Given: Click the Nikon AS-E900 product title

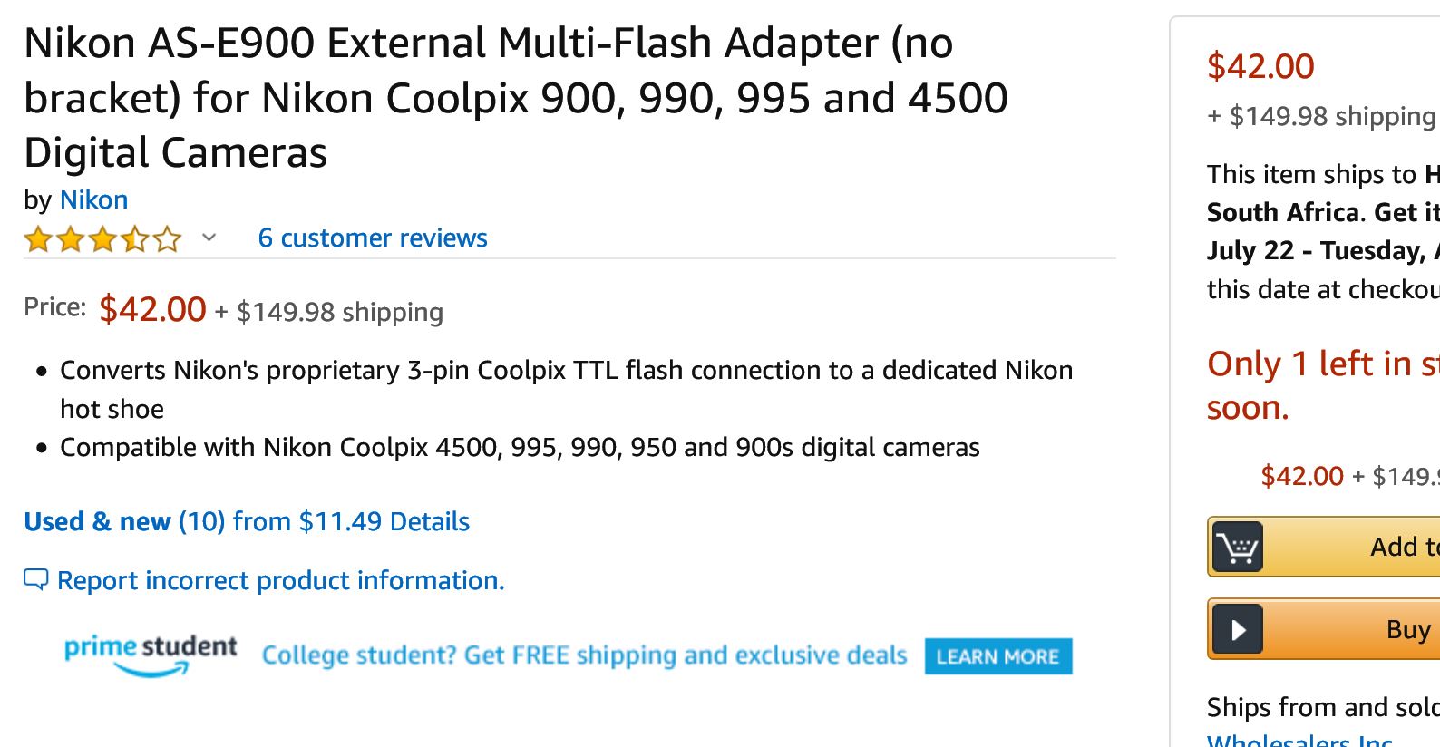Looking at the screenshot, I should (515, 98).
